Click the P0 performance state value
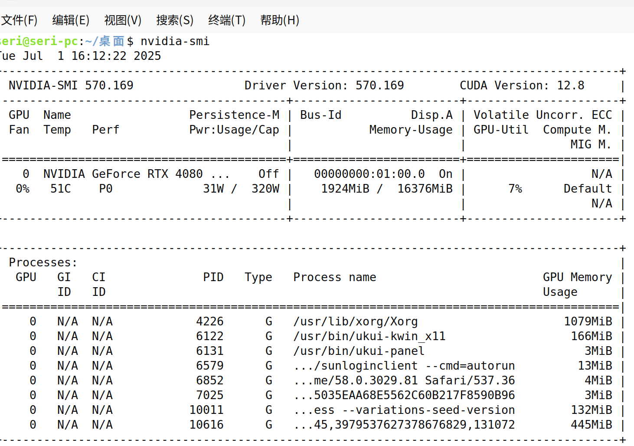 (106, 189)
